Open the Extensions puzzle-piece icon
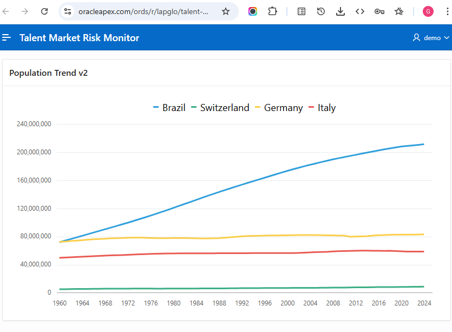452x332 pixels. [x=272, y=11]
